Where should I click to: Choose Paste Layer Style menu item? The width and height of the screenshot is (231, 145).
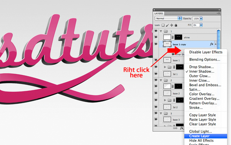pos(206,120)
